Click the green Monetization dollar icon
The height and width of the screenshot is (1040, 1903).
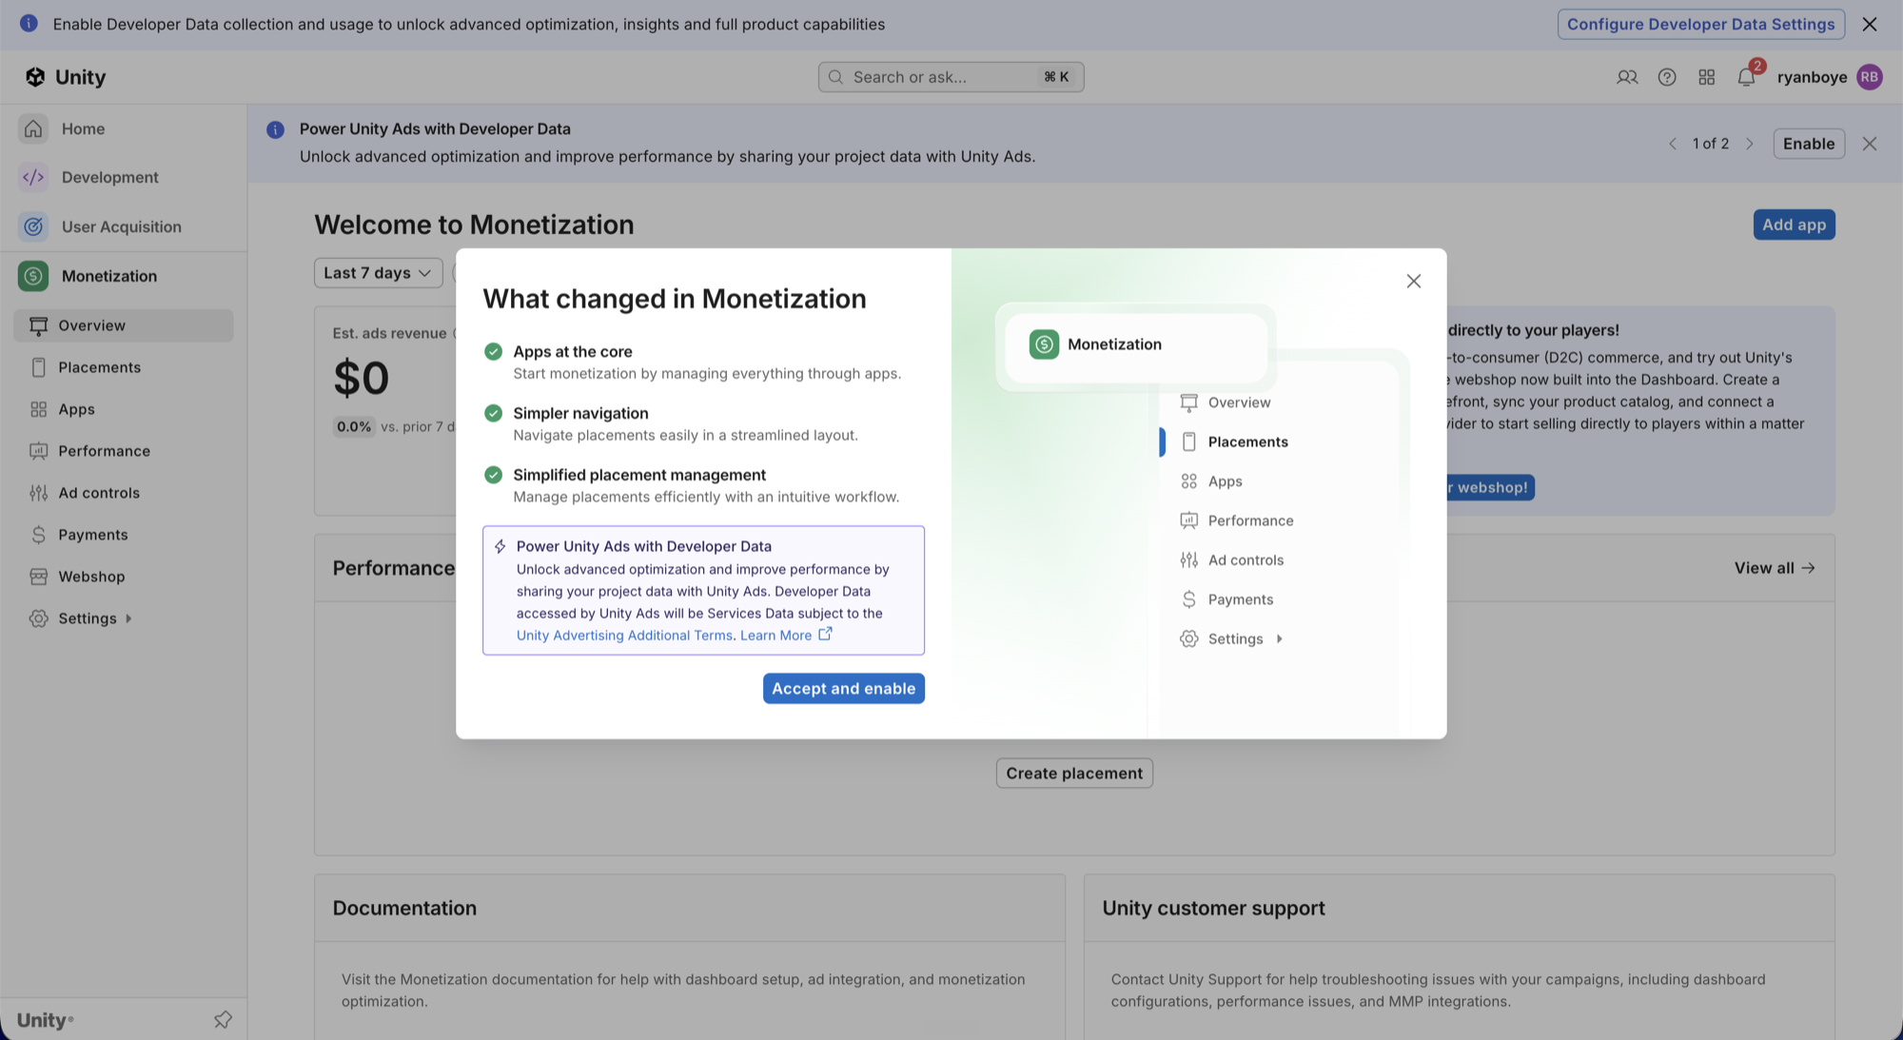[x=33, y=276]
